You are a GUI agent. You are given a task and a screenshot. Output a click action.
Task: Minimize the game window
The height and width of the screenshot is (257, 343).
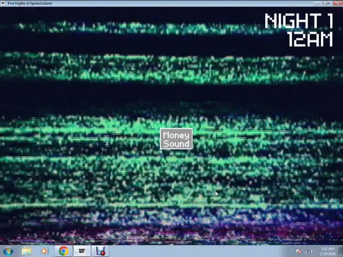318,3
